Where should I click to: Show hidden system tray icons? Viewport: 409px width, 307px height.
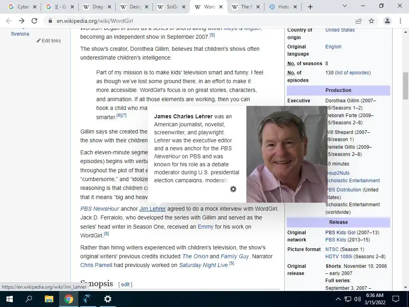338,299
